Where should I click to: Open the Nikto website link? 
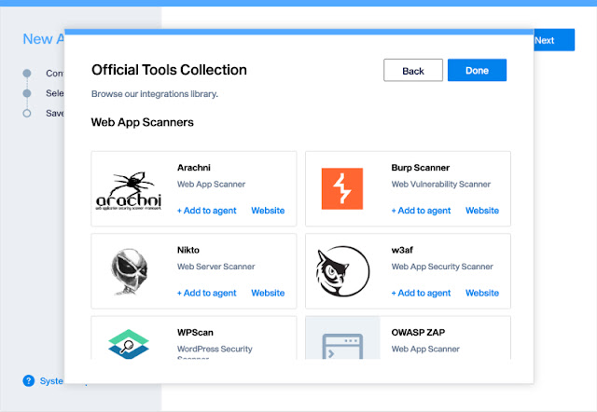coord(268,293)
